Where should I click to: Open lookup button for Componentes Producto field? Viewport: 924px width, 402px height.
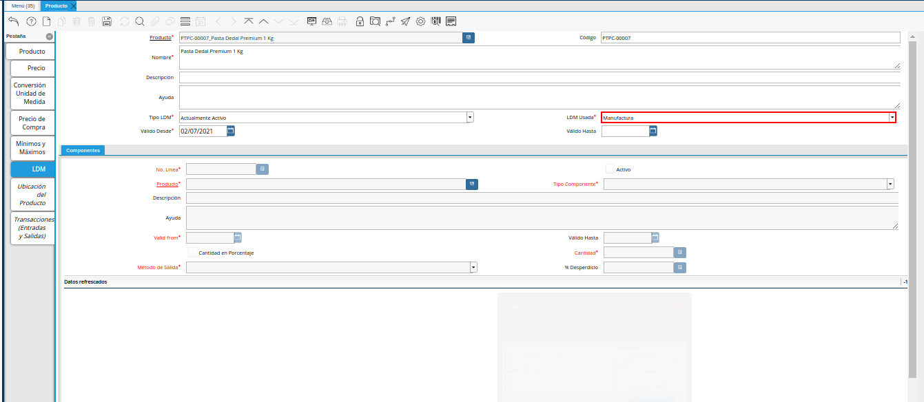472,184
